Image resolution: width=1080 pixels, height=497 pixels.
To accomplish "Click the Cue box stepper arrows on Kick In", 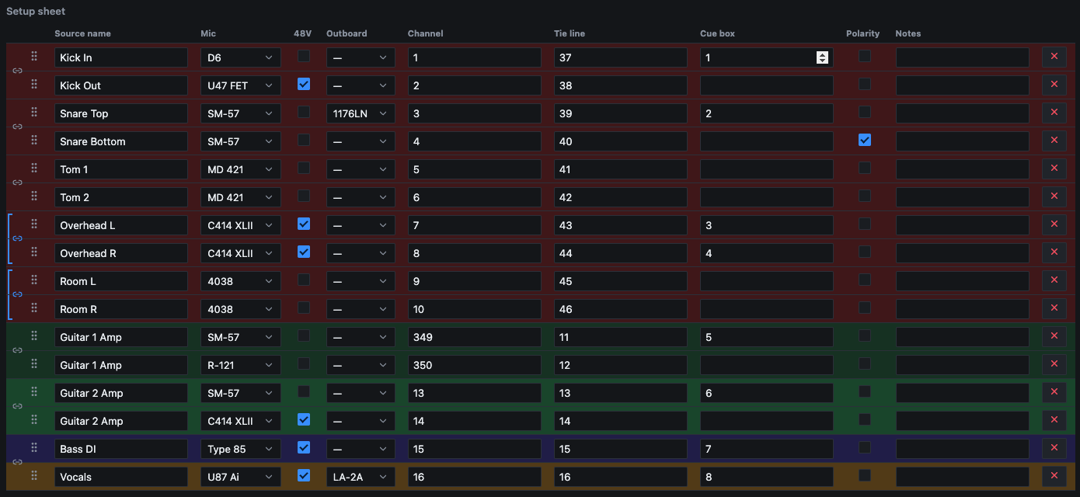I will pos(822,57).
